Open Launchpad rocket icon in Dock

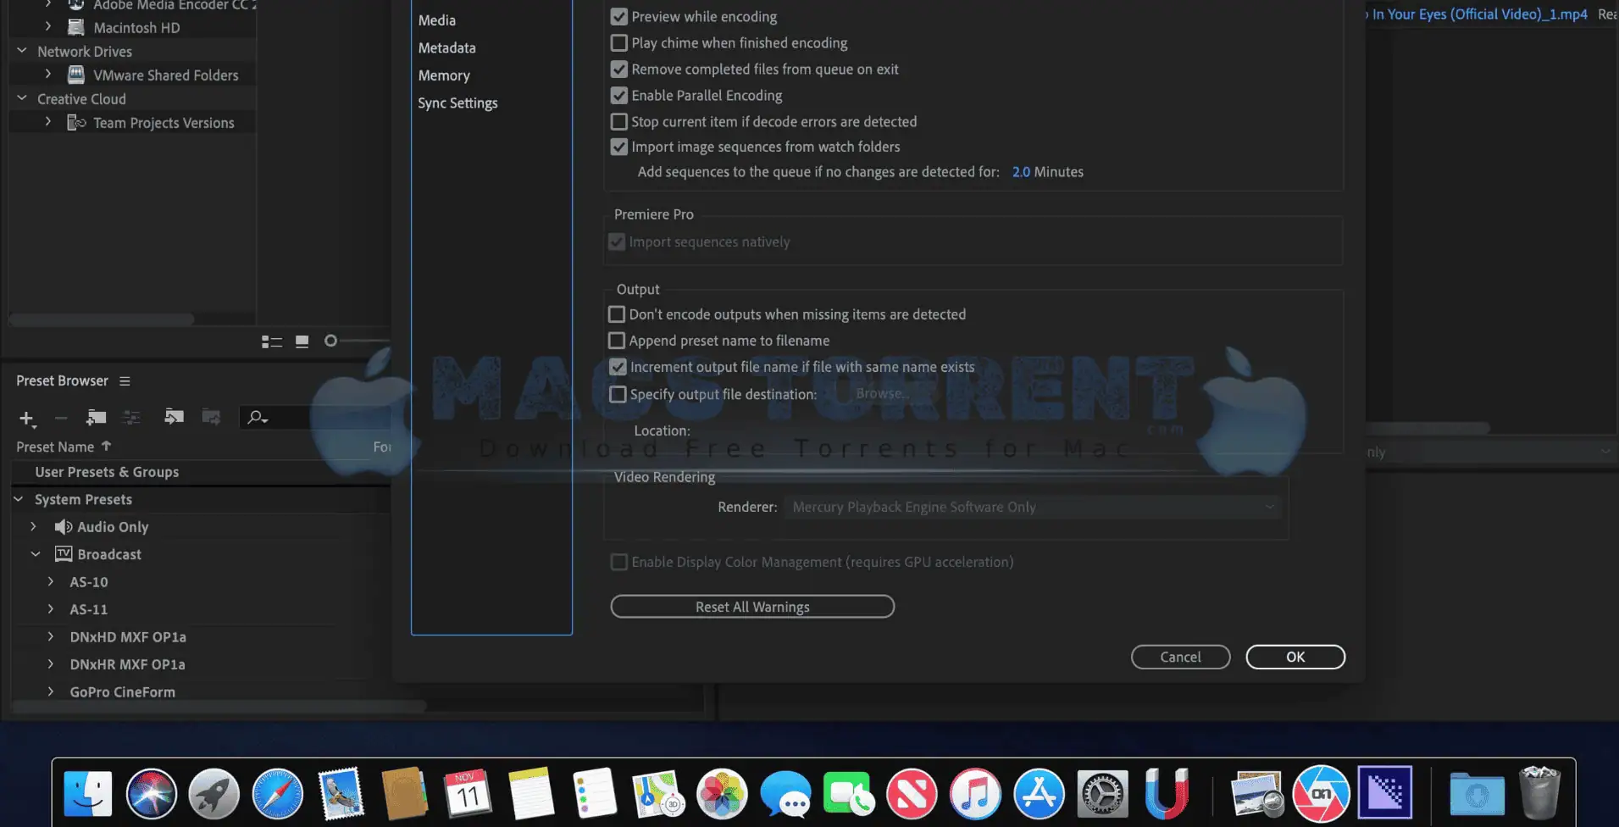tap(214, 794)
